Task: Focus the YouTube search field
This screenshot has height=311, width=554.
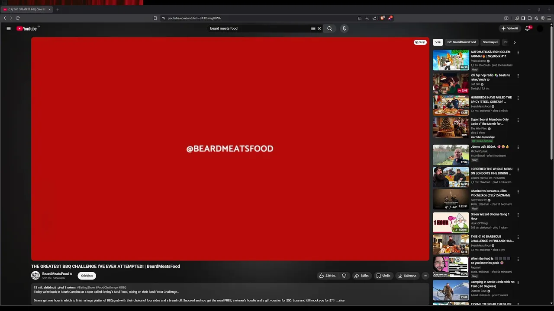Action: point(259,29)
